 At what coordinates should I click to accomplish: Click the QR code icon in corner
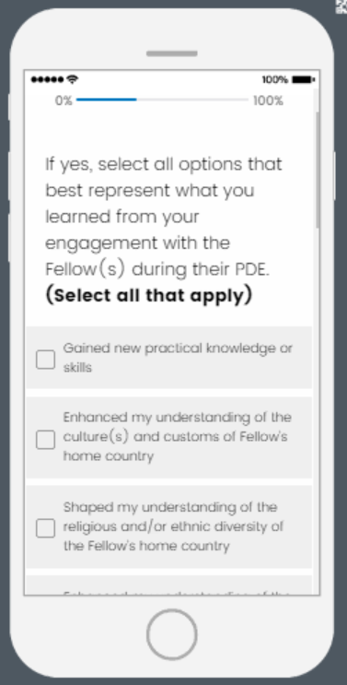click(x=341, y=6)
